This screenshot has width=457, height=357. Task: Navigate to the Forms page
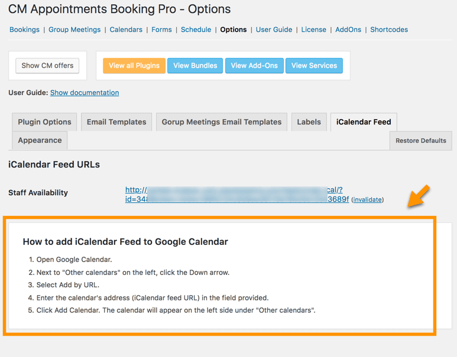tap(161, 30)
